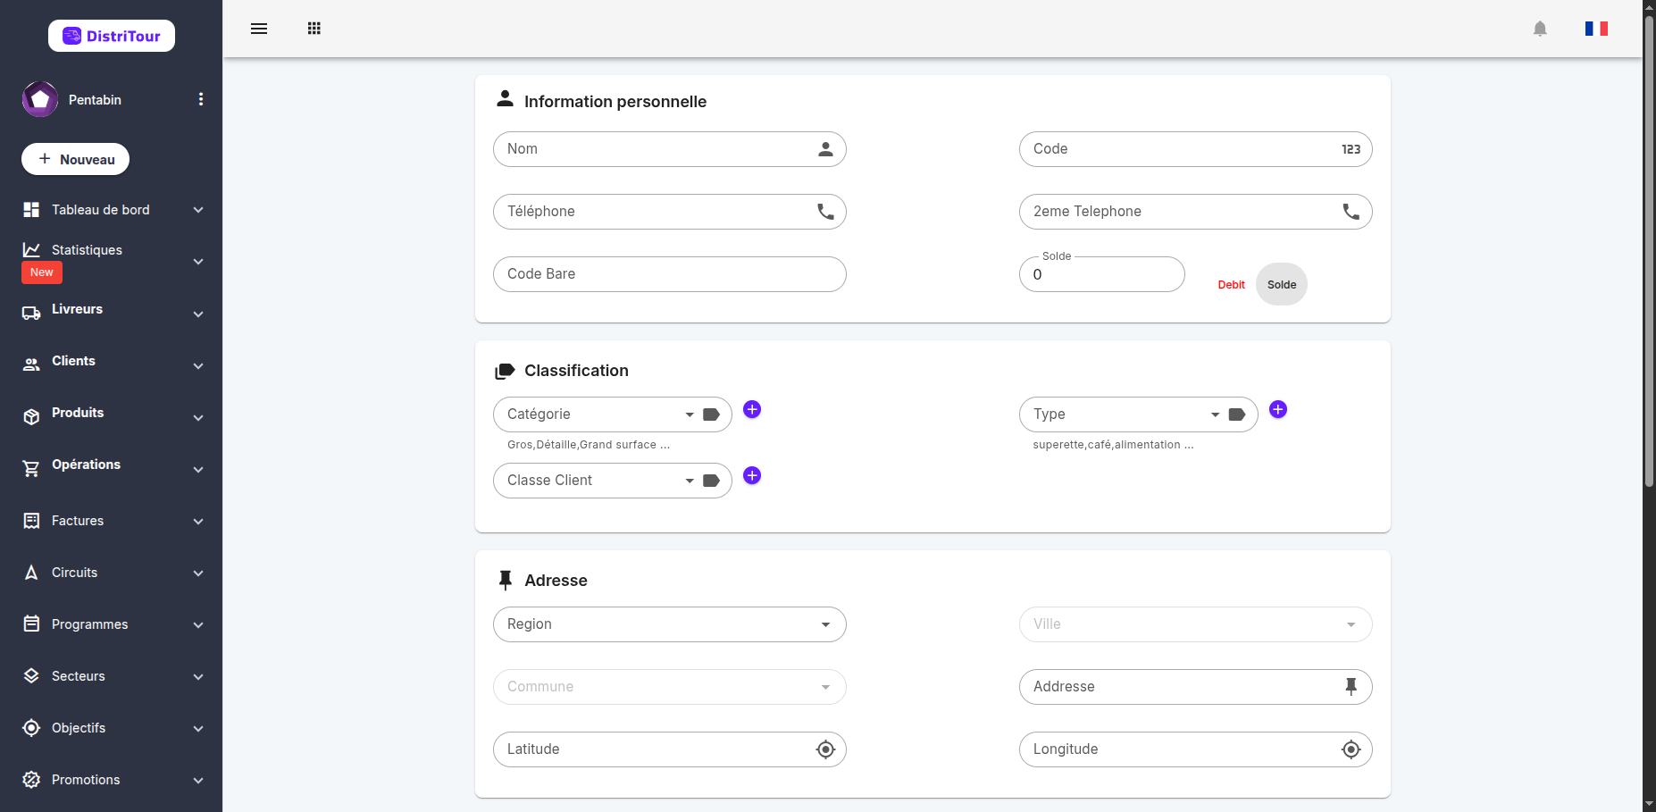Open the Classe Client dropdown
The image size is (1656, 812).
click(613, 481)
